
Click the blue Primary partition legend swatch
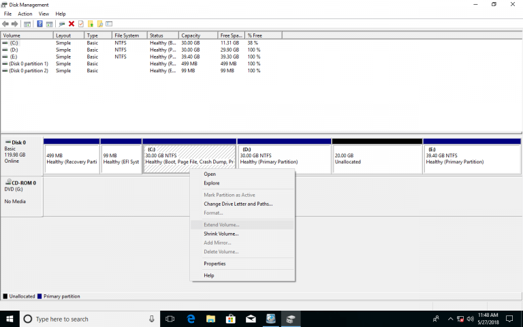(39, 296)
